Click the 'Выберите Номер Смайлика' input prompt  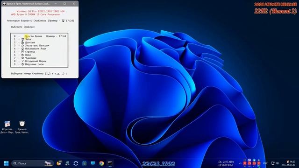39,74
